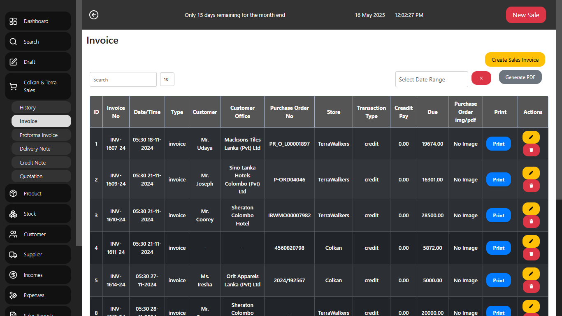The width and height of the screenshot is (562, 316).
Task: Open Proforma Invoice submenu item
Action: tap(41, 135)
